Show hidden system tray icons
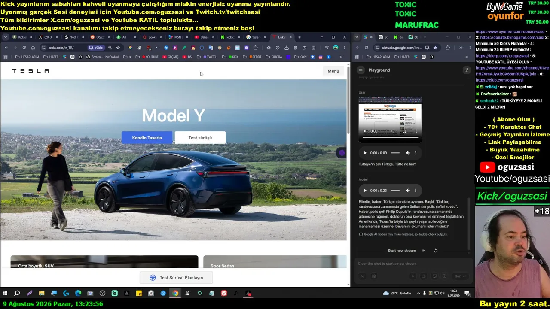550x309 pixels. [x=419, y=294]
